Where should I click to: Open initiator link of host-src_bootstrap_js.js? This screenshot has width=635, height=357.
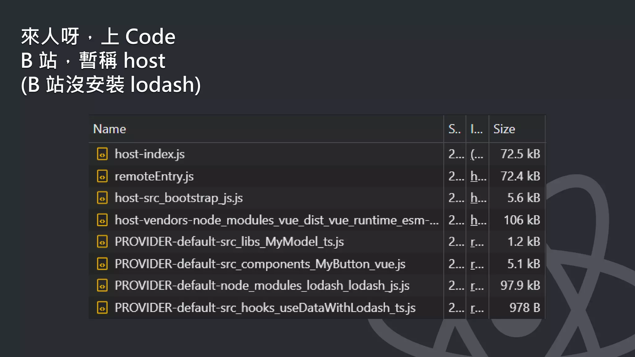(478, 198)
